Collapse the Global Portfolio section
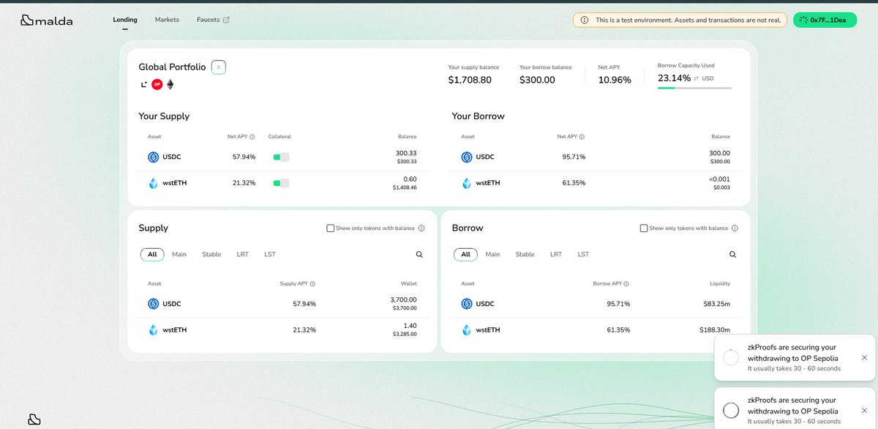 tap(219, 67)
